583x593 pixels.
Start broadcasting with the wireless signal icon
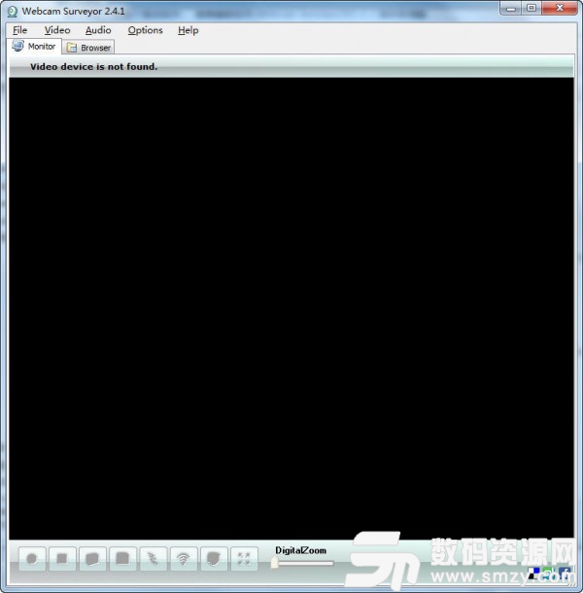coord(184,559)
